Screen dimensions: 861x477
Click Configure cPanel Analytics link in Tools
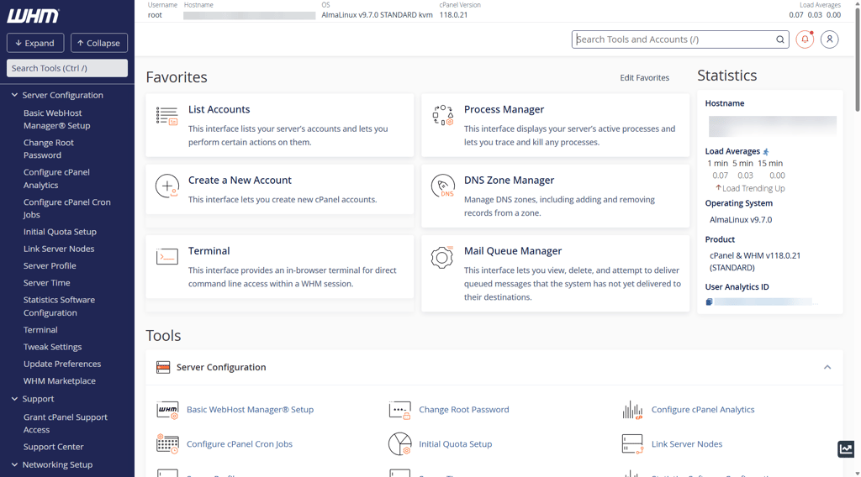point(703,410)
